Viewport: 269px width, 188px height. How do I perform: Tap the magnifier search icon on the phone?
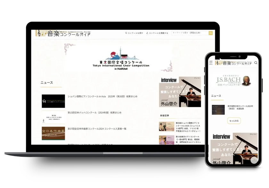pyautogui.click(x=256, y=63)
